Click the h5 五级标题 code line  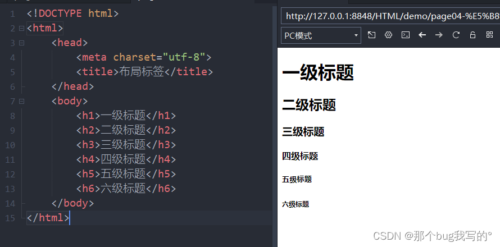126,175
